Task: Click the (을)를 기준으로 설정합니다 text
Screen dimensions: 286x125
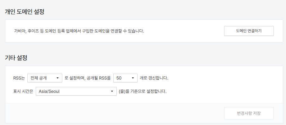Action: (143, 92)
